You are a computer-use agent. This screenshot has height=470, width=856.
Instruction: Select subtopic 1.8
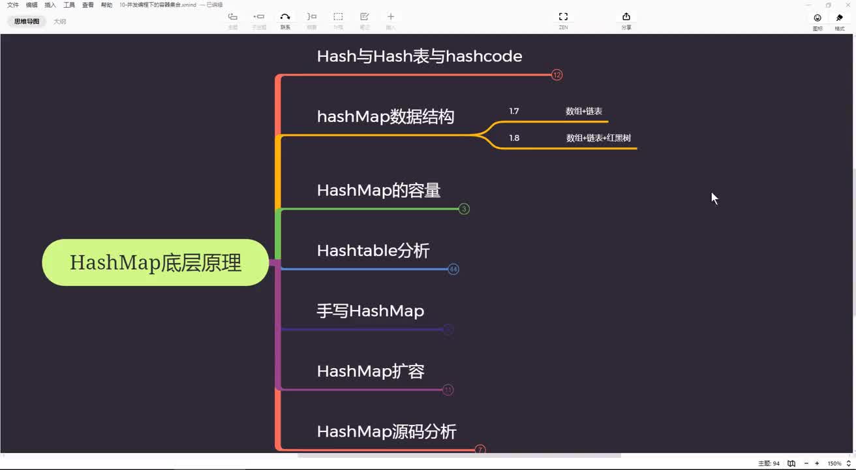click(x=514, y=138)
